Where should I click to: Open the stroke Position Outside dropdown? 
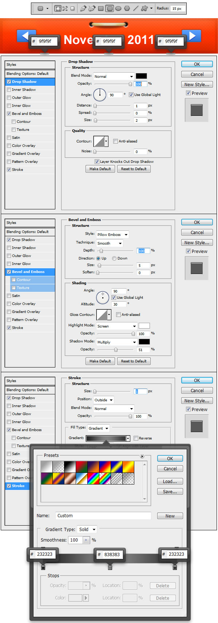(x=104, y=400)
